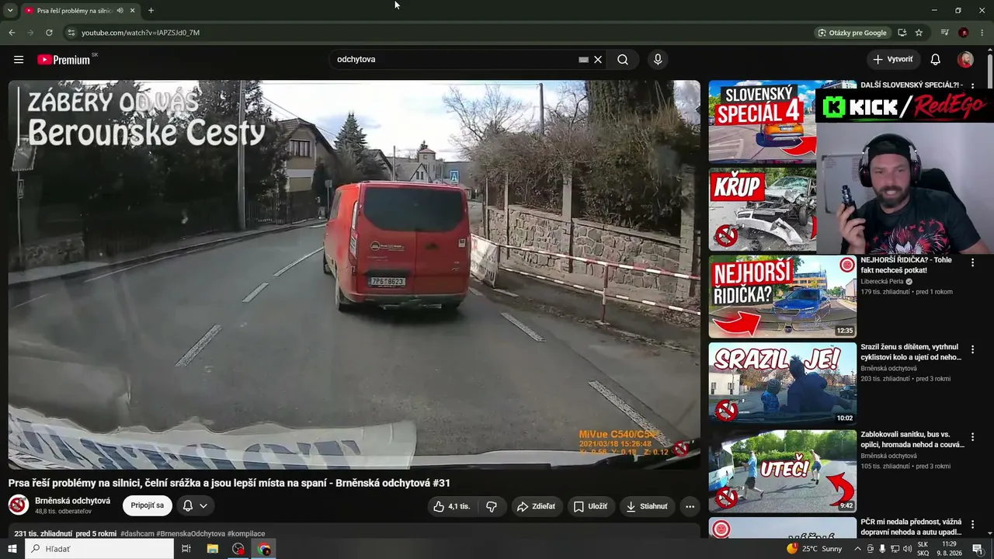Open the Vytvoriť create button
Image resolution: width=994 pixels, height=559 pixels.
[893, 60]
